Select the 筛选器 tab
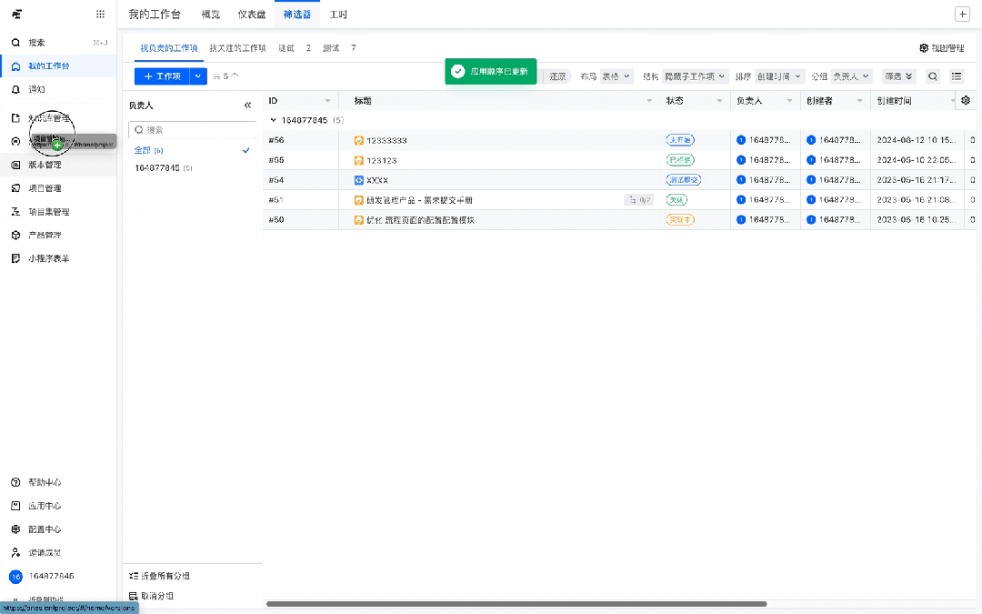Screen dimensions: 982x614 [296, 15]
